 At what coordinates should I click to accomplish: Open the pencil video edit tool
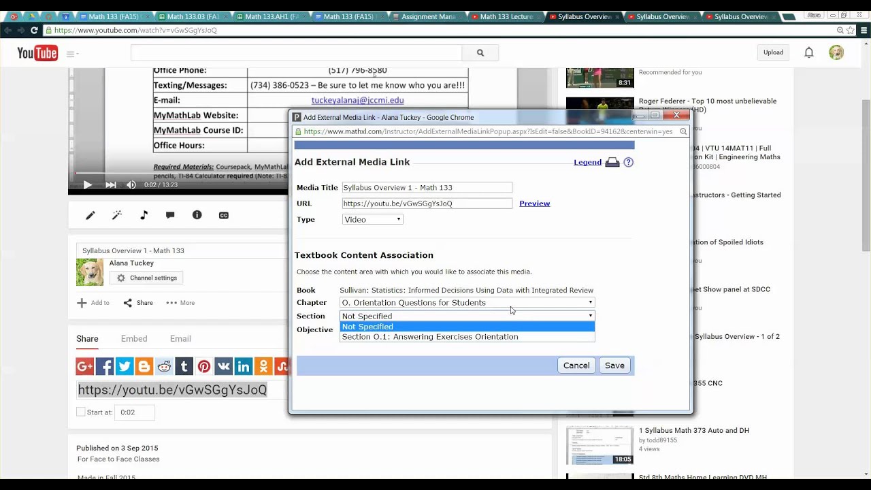pyautogui.click(x=91, y=215)
